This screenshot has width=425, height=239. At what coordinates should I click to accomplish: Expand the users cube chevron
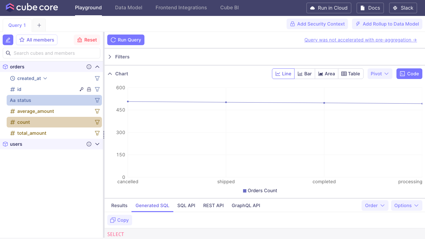tap(97, 144)
